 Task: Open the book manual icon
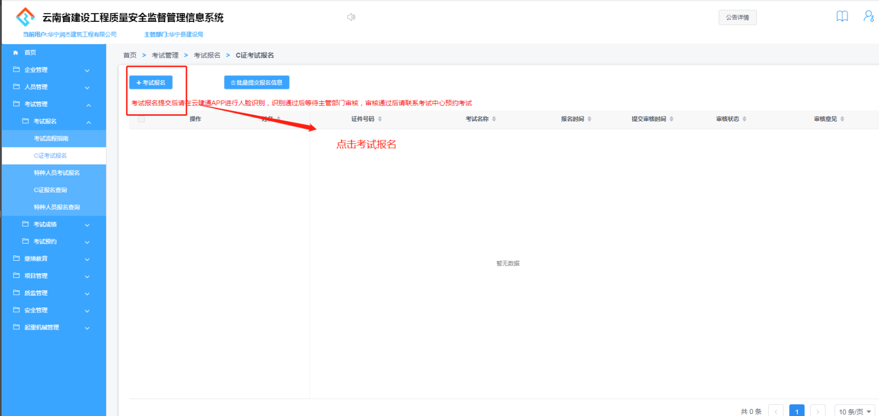(x=842, y=17)
